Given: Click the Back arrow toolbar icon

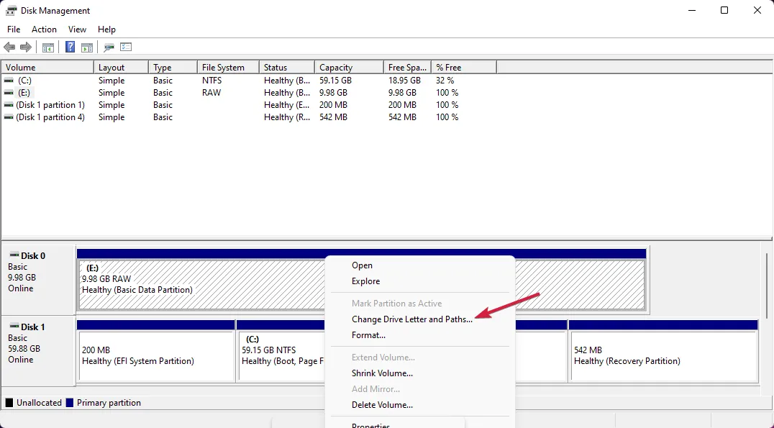Looking at the screenshot, I should (9, 47).
